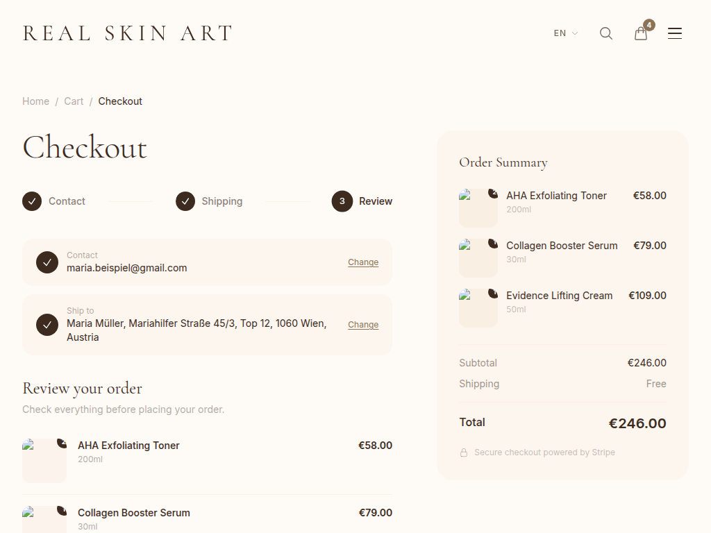Click the Real Skin Art logo
Screen dimensions: 711x533
(128, 33)
